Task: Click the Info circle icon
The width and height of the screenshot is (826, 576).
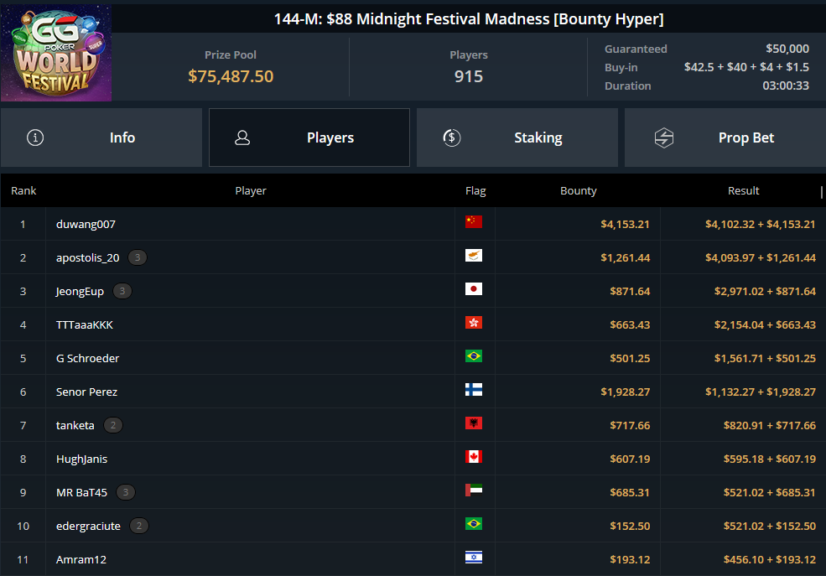Action: 35,138
